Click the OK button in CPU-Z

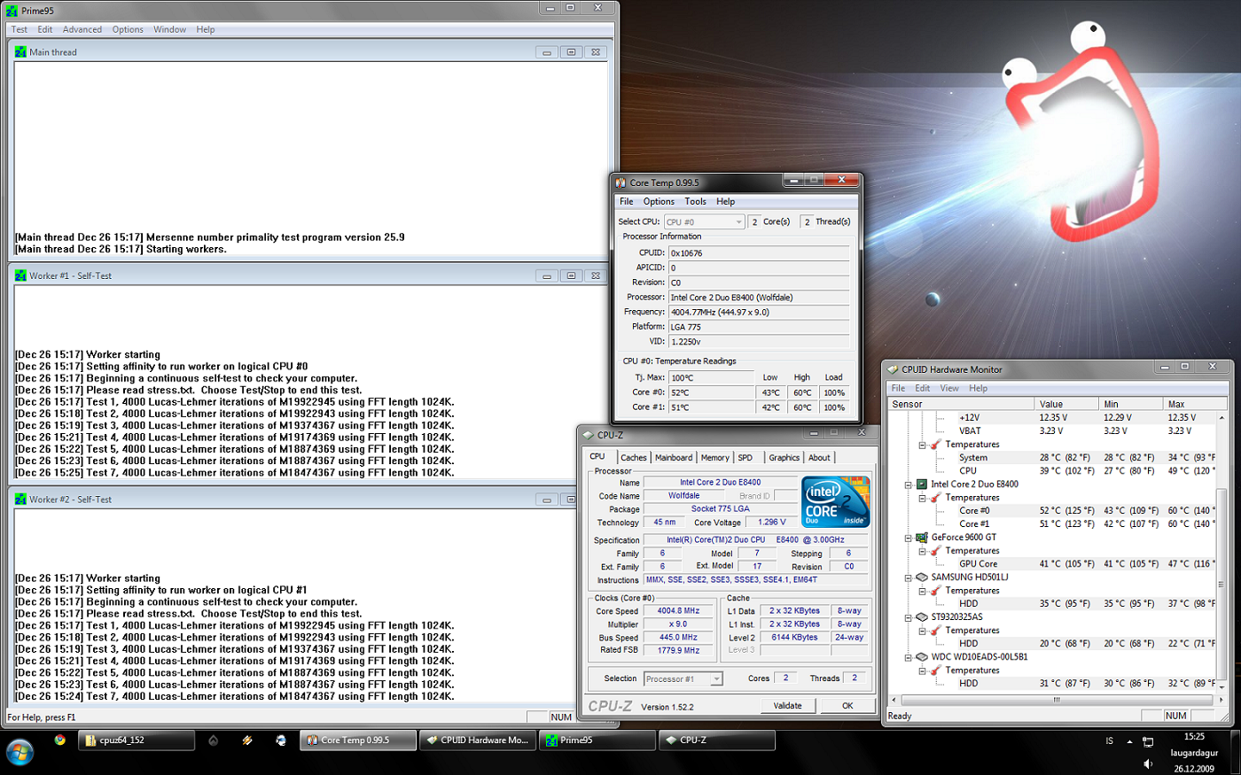click(847, 705)
